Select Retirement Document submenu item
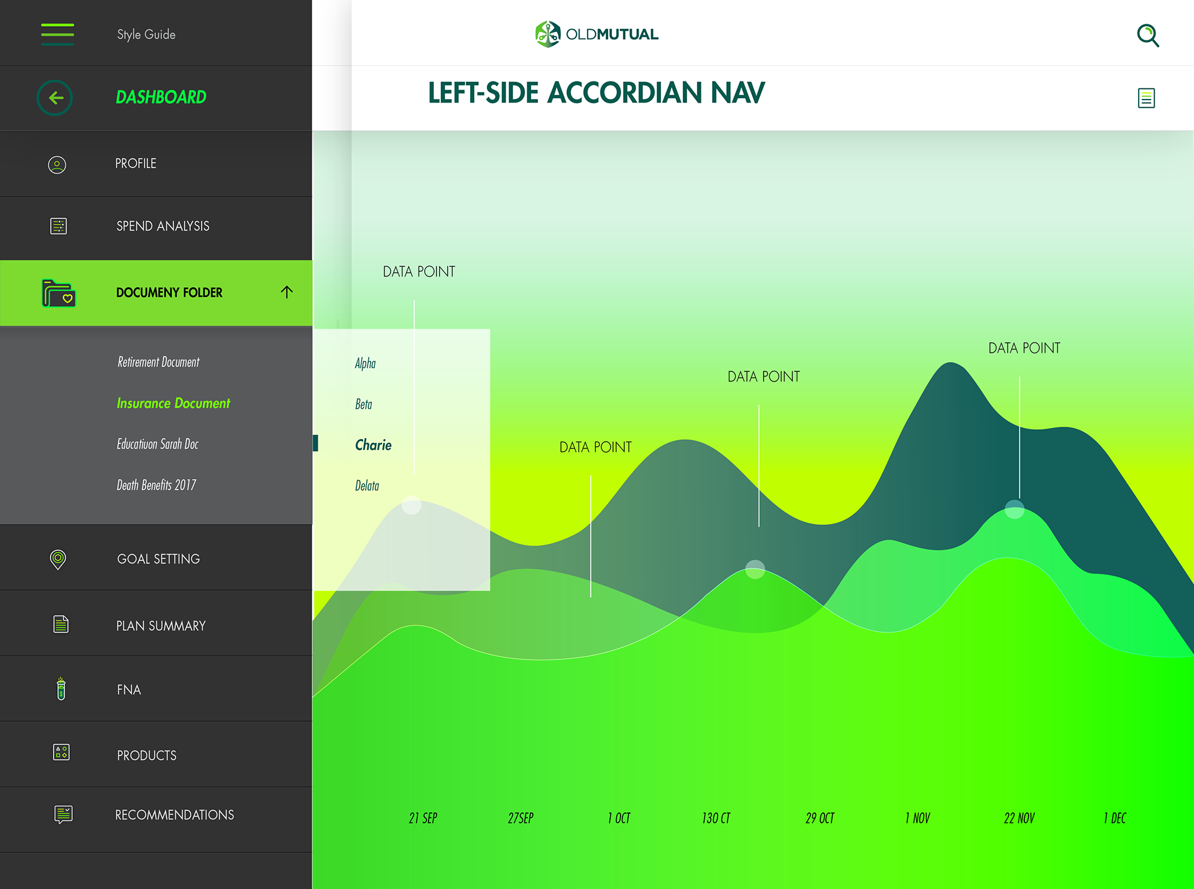 tap(159, 362)
